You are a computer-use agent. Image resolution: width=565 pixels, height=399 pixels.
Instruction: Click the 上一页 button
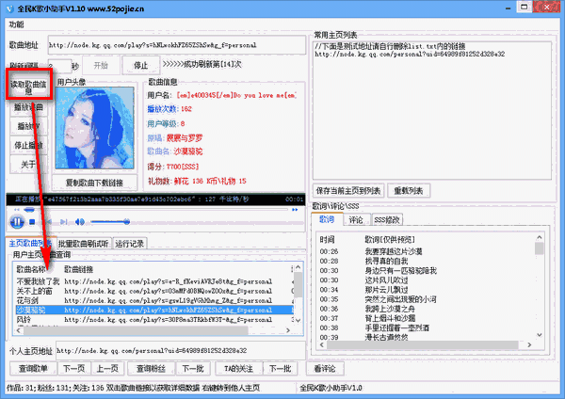tap(107, 368)
